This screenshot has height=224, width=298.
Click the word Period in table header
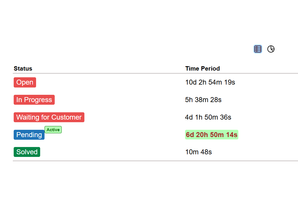[211, 69]
